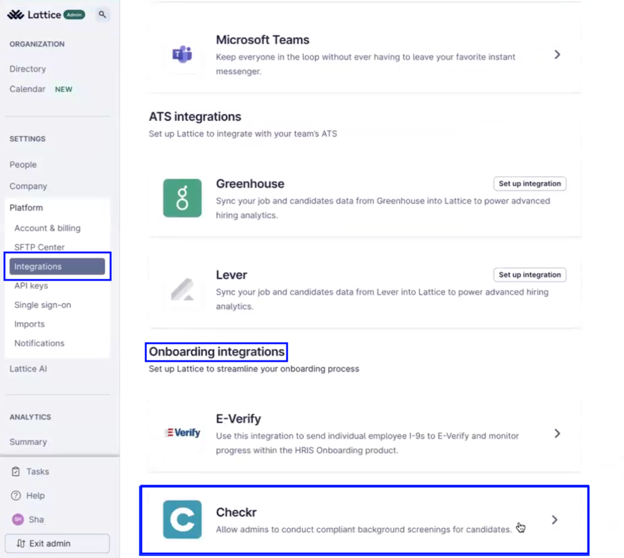Open Notifications settings

[40, 343]
